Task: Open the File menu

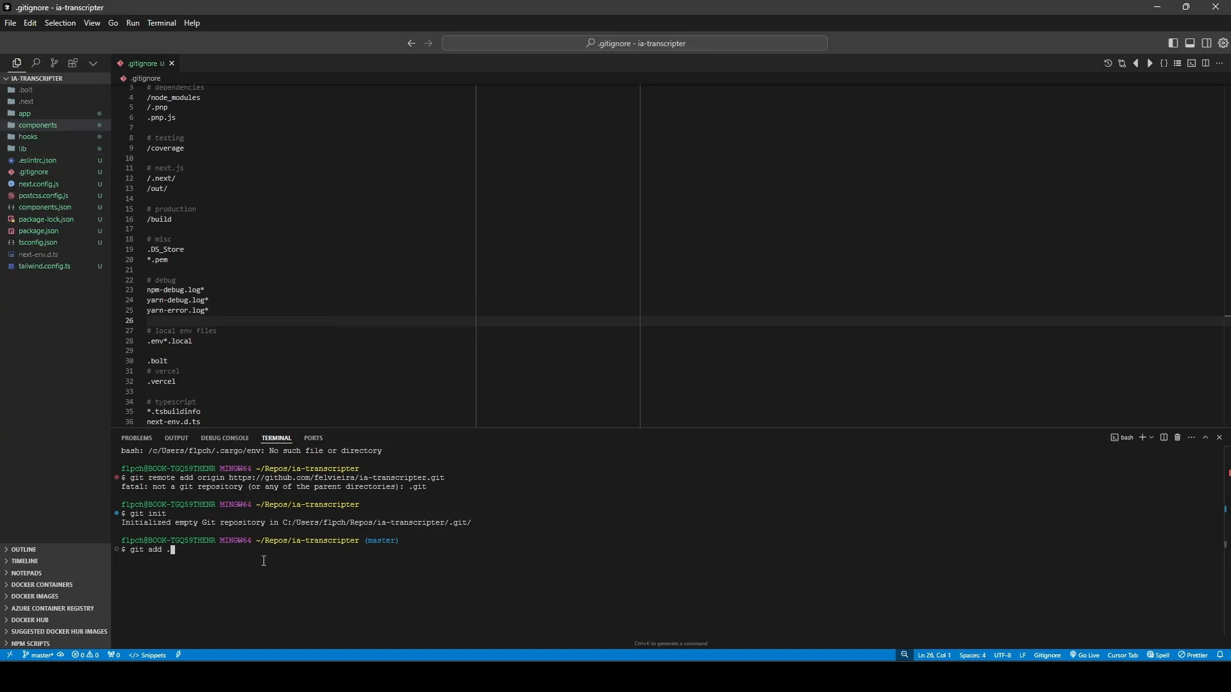Action: pos(10,23)
